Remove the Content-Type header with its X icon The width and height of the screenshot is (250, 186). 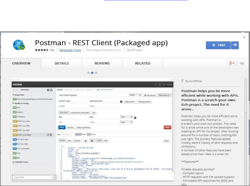121,102
